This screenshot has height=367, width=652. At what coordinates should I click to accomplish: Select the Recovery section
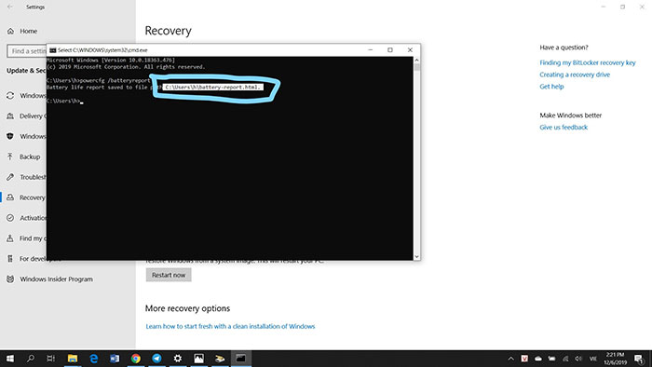pos(26,197)
